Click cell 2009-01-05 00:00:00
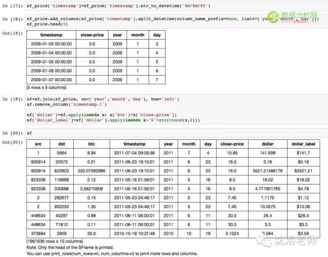328x257 pixels. (x=51, y=62)
